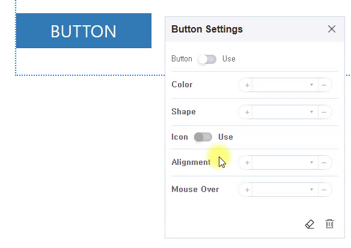Viewport: 351px width, 248px height.
Task: Click the plus icon beside Color
Action: pos(247,85)
